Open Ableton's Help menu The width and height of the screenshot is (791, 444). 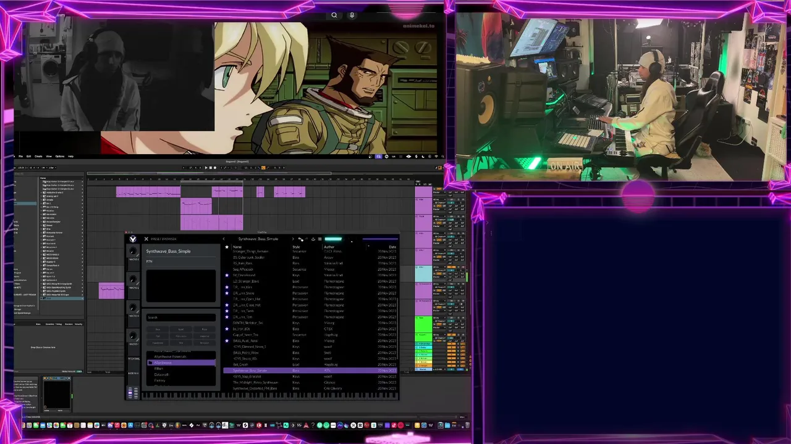(70, 156)
